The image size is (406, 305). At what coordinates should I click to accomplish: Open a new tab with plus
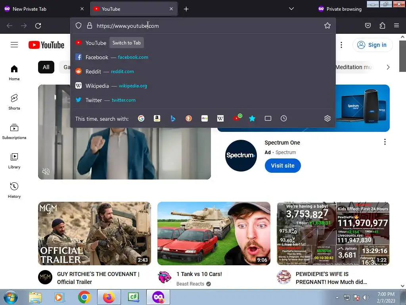[186, 9]
